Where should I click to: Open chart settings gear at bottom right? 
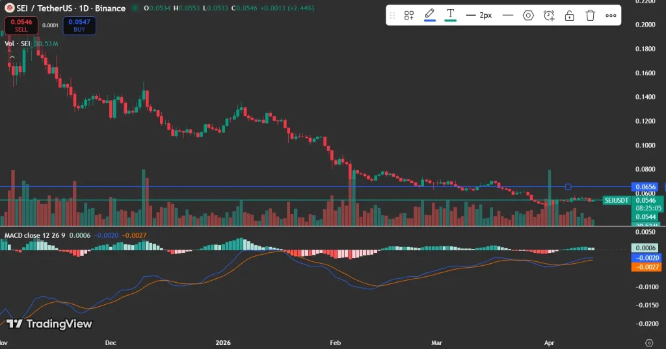click(648, 343)
